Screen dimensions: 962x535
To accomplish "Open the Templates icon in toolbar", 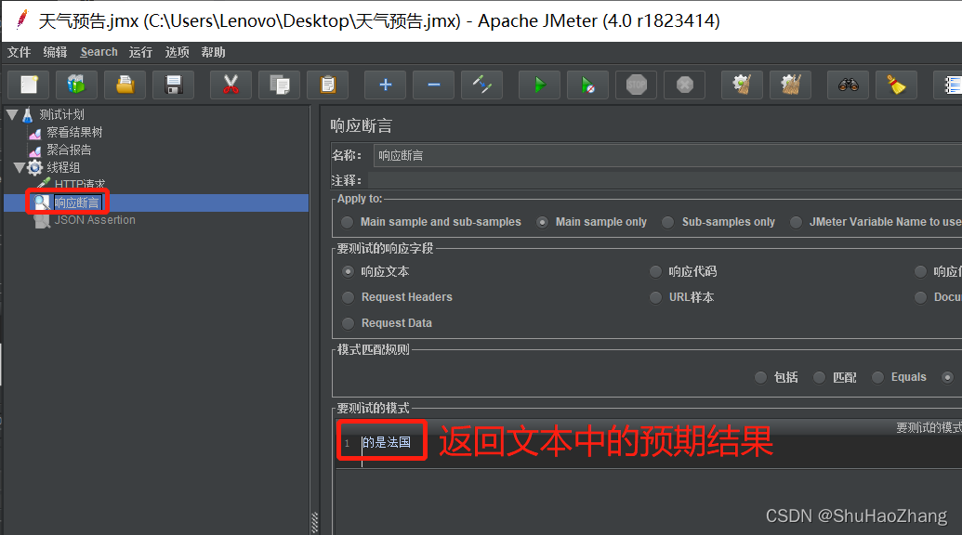I will (77, 85).
